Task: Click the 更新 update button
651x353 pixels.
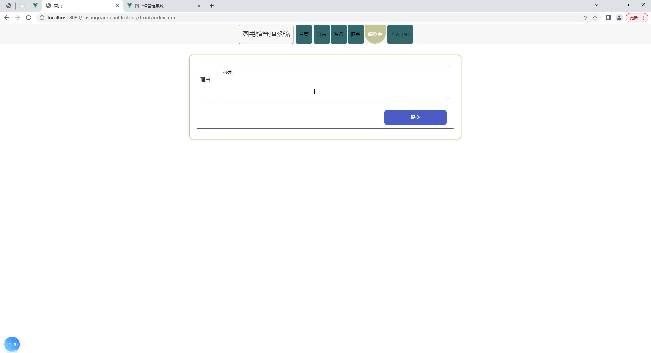Action: click(x=637, y=18)
